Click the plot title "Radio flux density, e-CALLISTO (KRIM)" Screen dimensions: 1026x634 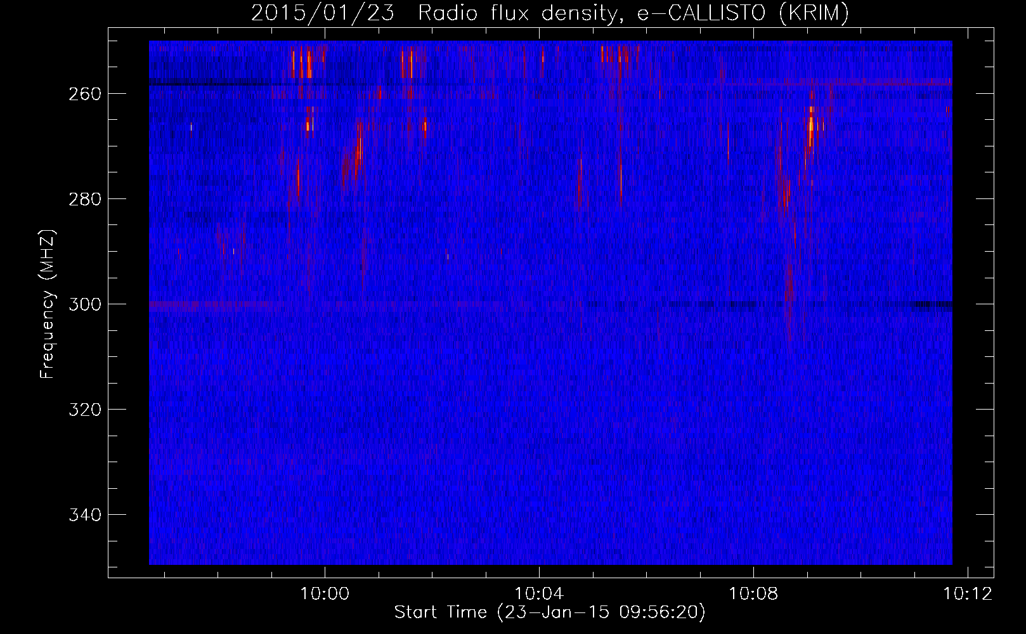coord(633,13)
